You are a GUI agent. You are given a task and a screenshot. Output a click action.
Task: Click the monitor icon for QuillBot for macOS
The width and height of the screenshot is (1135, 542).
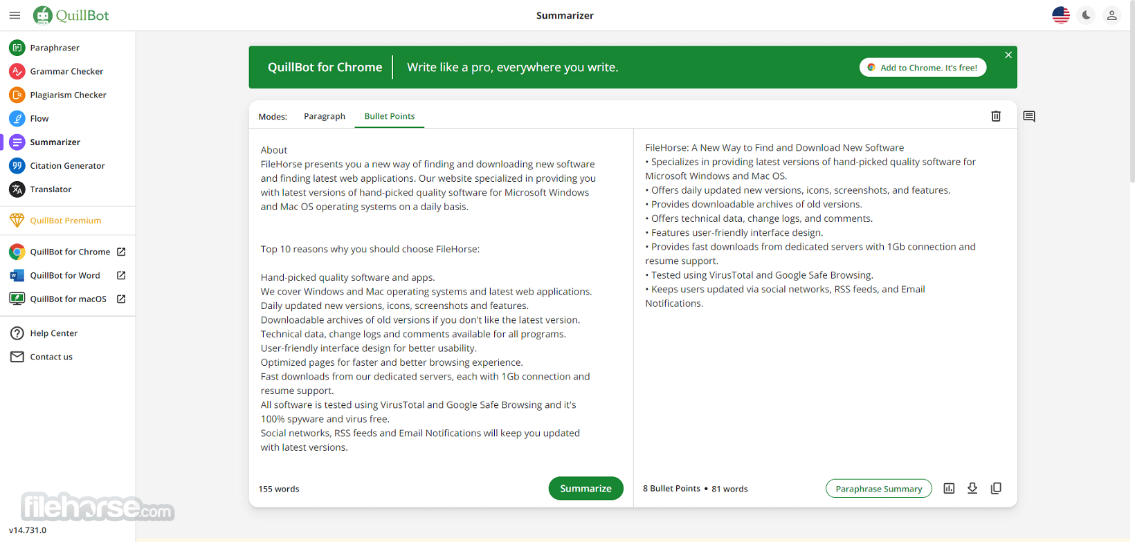[17, 299]
